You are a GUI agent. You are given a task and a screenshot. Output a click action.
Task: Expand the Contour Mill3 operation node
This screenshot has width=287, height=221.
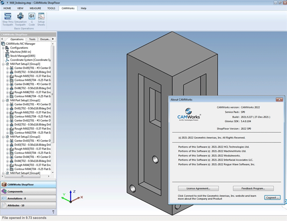pyautogui.click(x=7, y=153)
